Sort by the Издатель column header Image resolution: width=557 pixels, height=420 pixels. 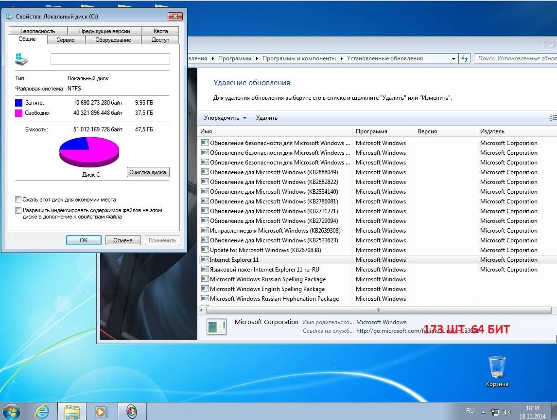point(517,131)
